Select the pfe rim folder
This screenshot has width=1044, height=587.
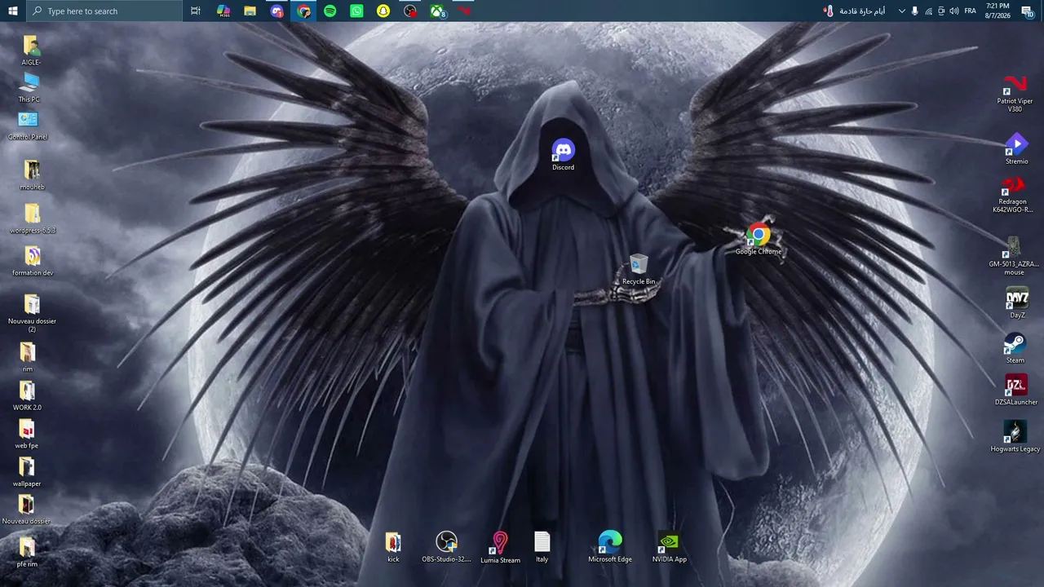pyautogui.click(x=27, y=552)
